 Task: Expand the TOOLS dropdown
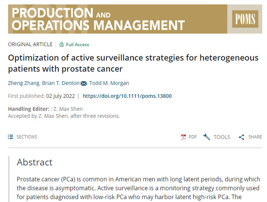pyautogui.click(x=222, y=137)
